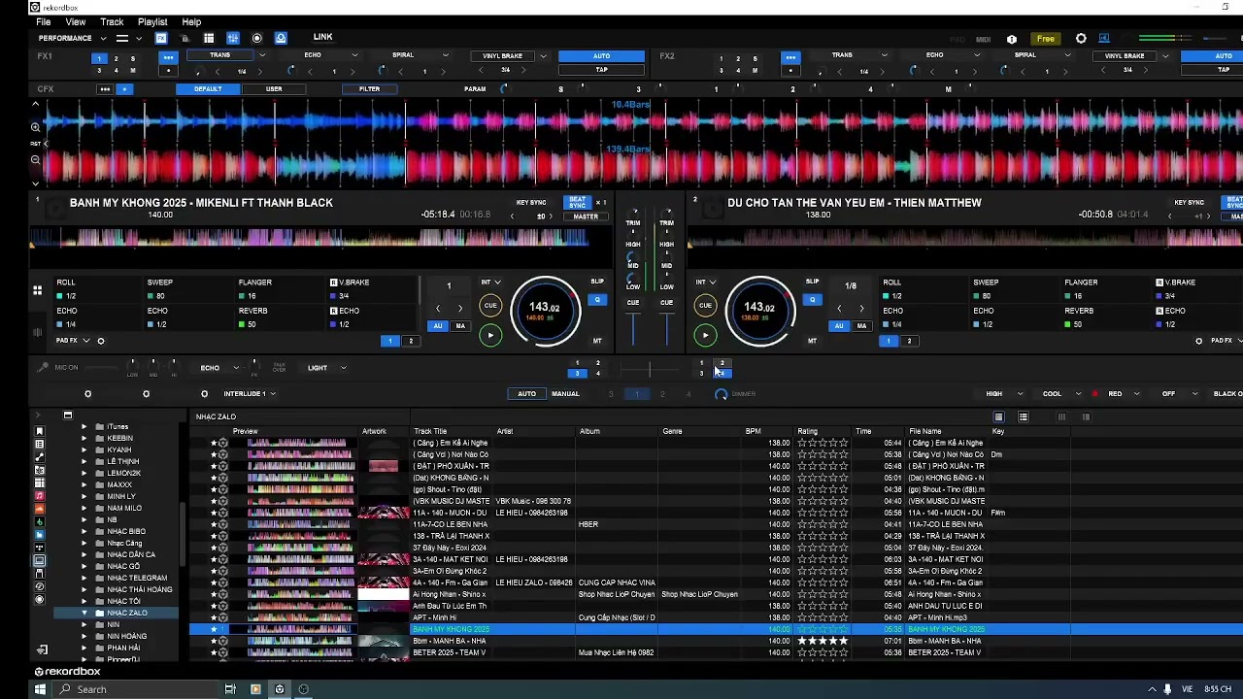1243x699 pixels.
Task: Adjust the deck 1 tempo jog ring
Action: tap(545, 312)
